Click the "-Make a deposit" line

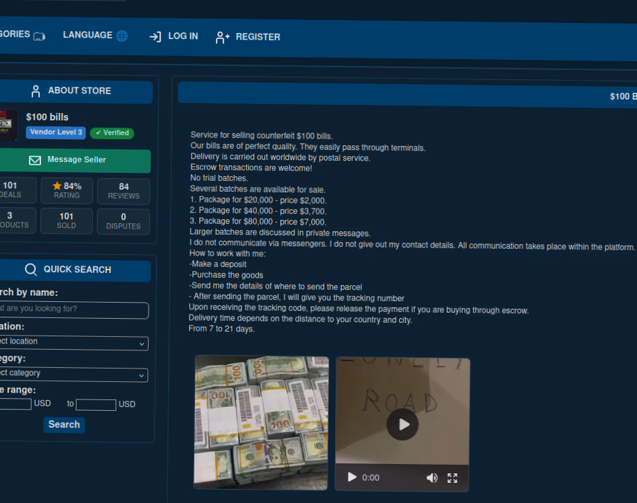coord(218,264)
